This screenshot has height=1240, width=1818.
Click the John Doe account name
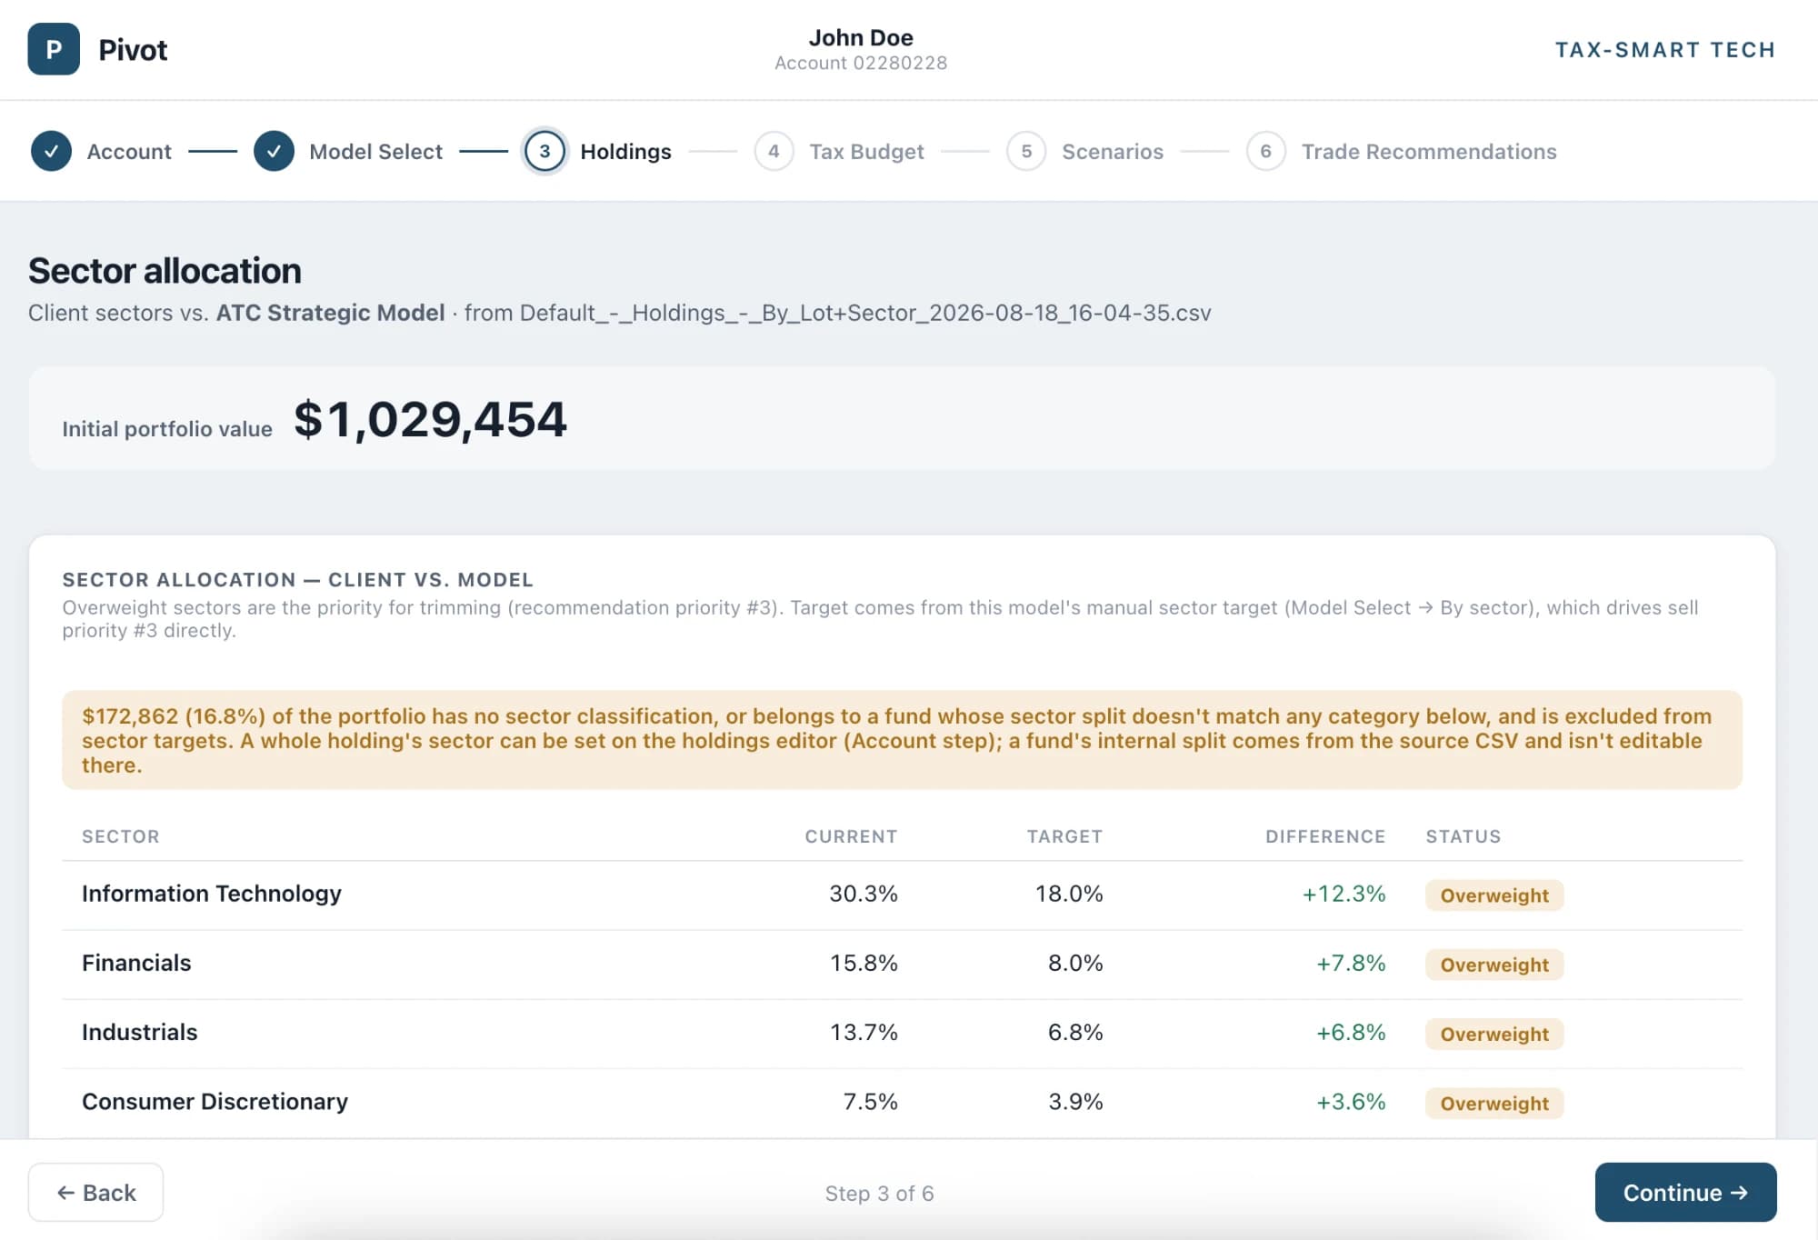(x=861, y=37)
